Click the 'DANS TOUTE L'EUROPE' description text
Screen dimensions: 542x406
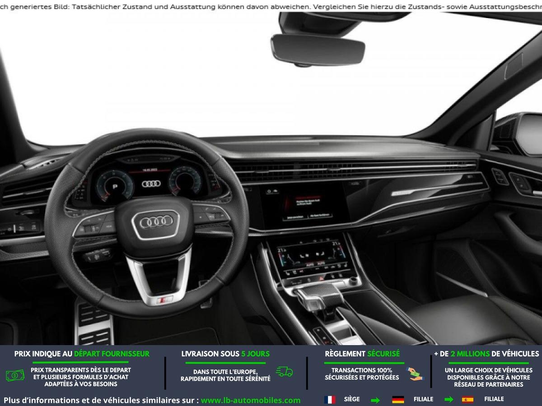(x=225, y=375)
